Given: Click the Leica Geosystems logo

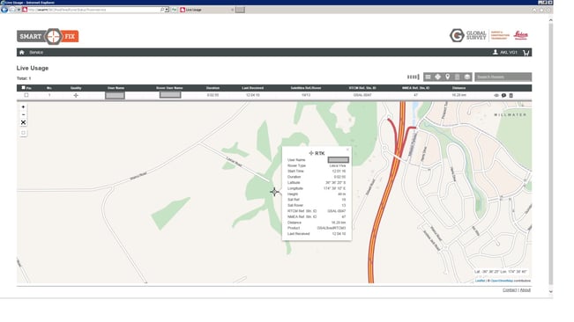Looking at the screenshot, I should click(520, 35).
